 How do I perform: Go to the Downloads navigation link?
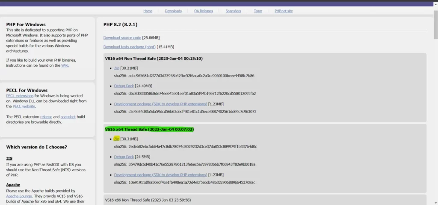pos(173,11)
